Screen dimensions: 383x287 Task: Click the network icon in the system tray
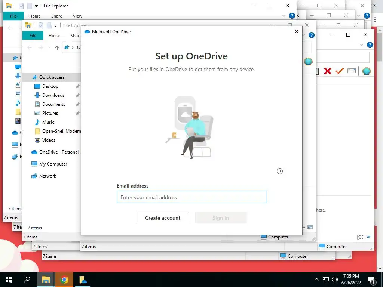[326, 280]
